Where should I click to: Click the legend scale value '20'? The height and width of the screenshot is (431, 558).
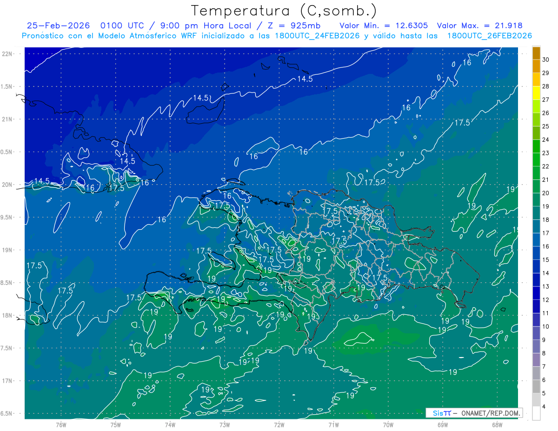(545, 193)
